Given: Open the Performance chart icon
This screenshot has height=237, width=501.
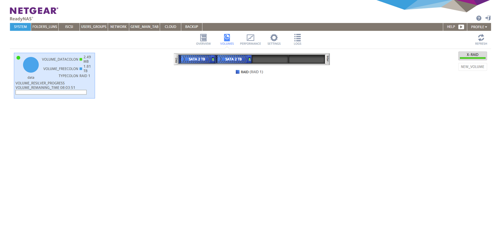Looking at the screenshot, I should 250,38.
